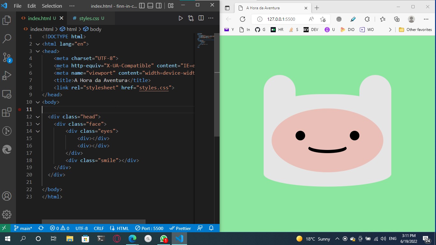Select HTML language mode

tap(119, 228)
